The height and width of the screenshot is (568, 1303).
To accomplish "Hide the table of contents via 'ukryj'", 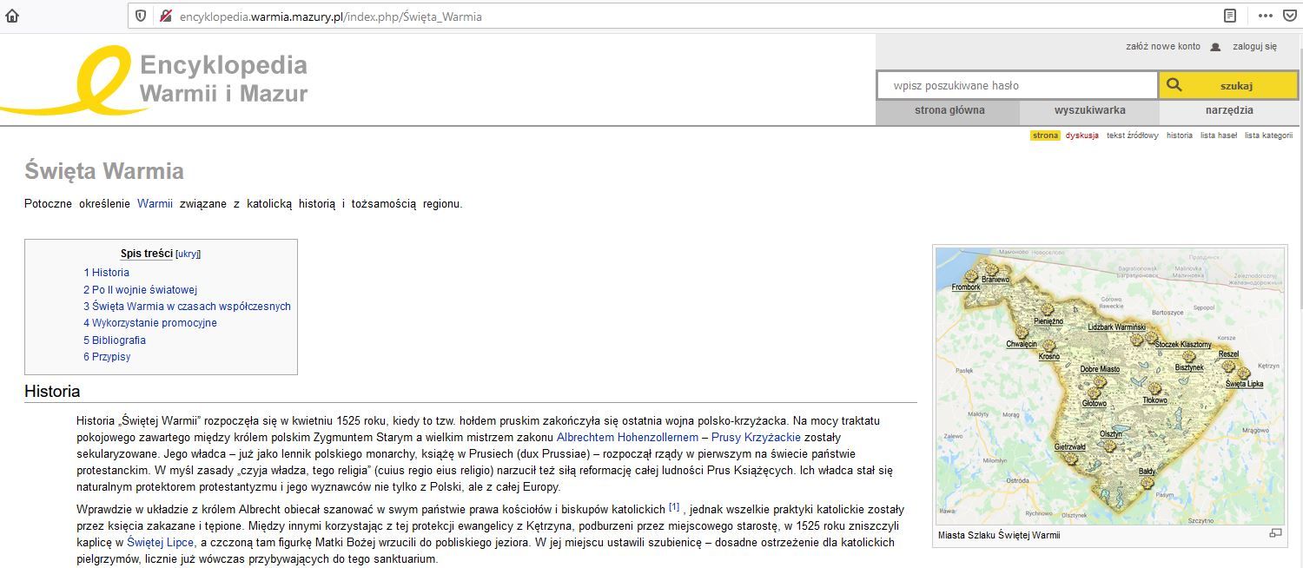I will [188, 254].
